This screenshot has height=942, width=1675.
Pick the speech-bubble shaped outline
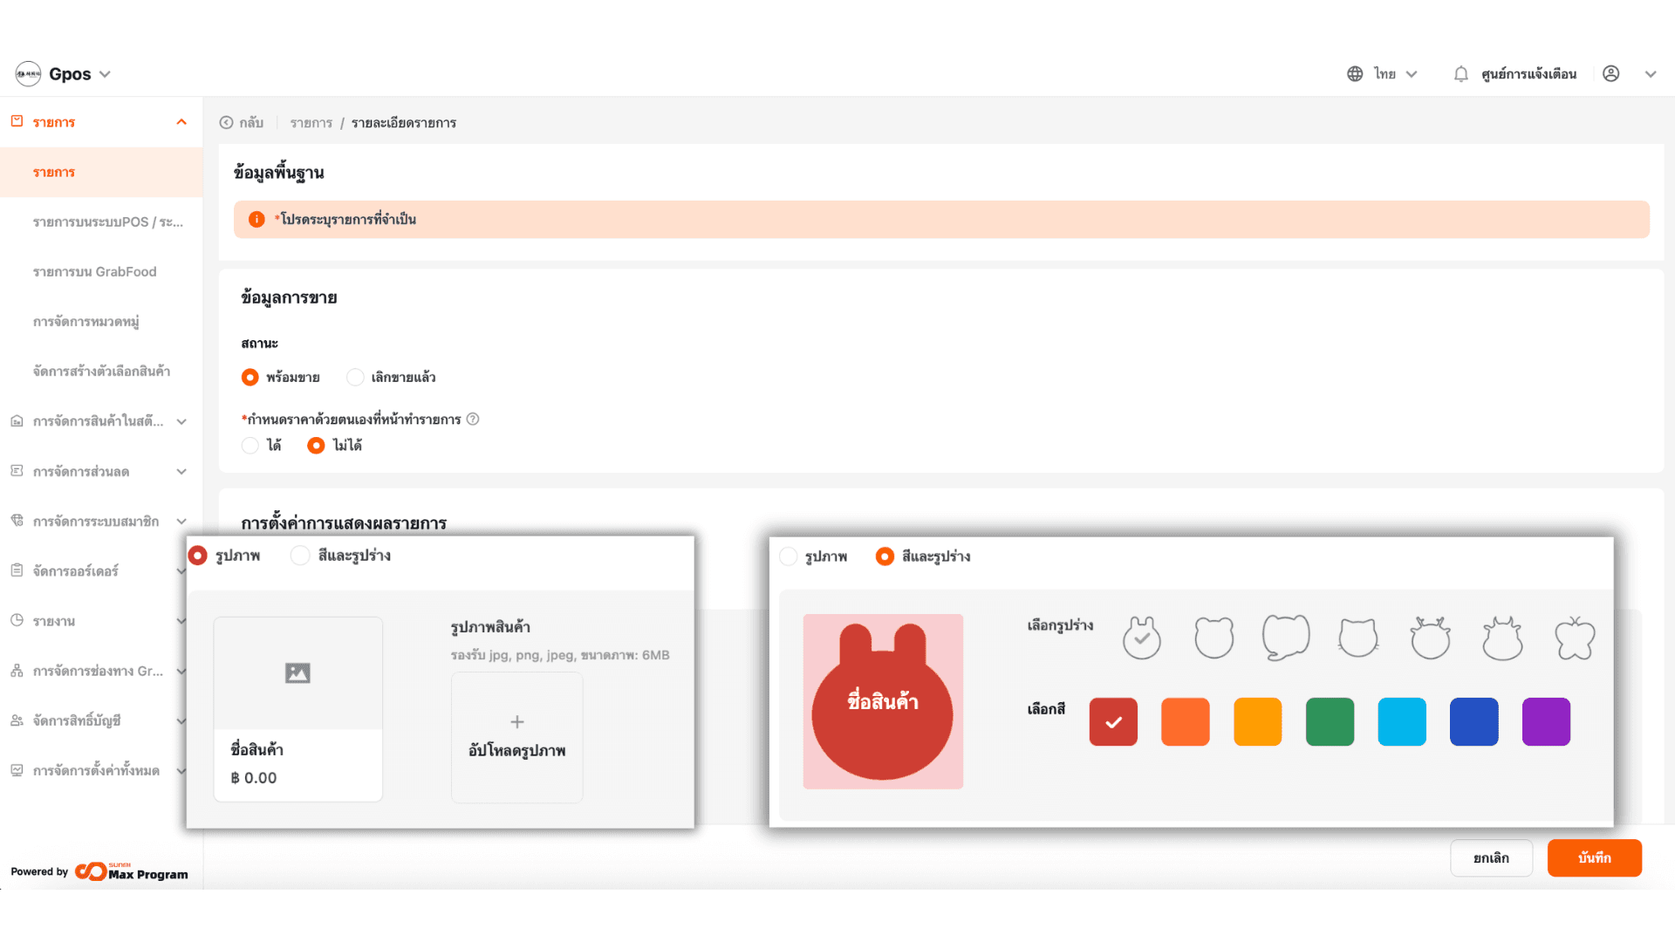point(1286,638)
